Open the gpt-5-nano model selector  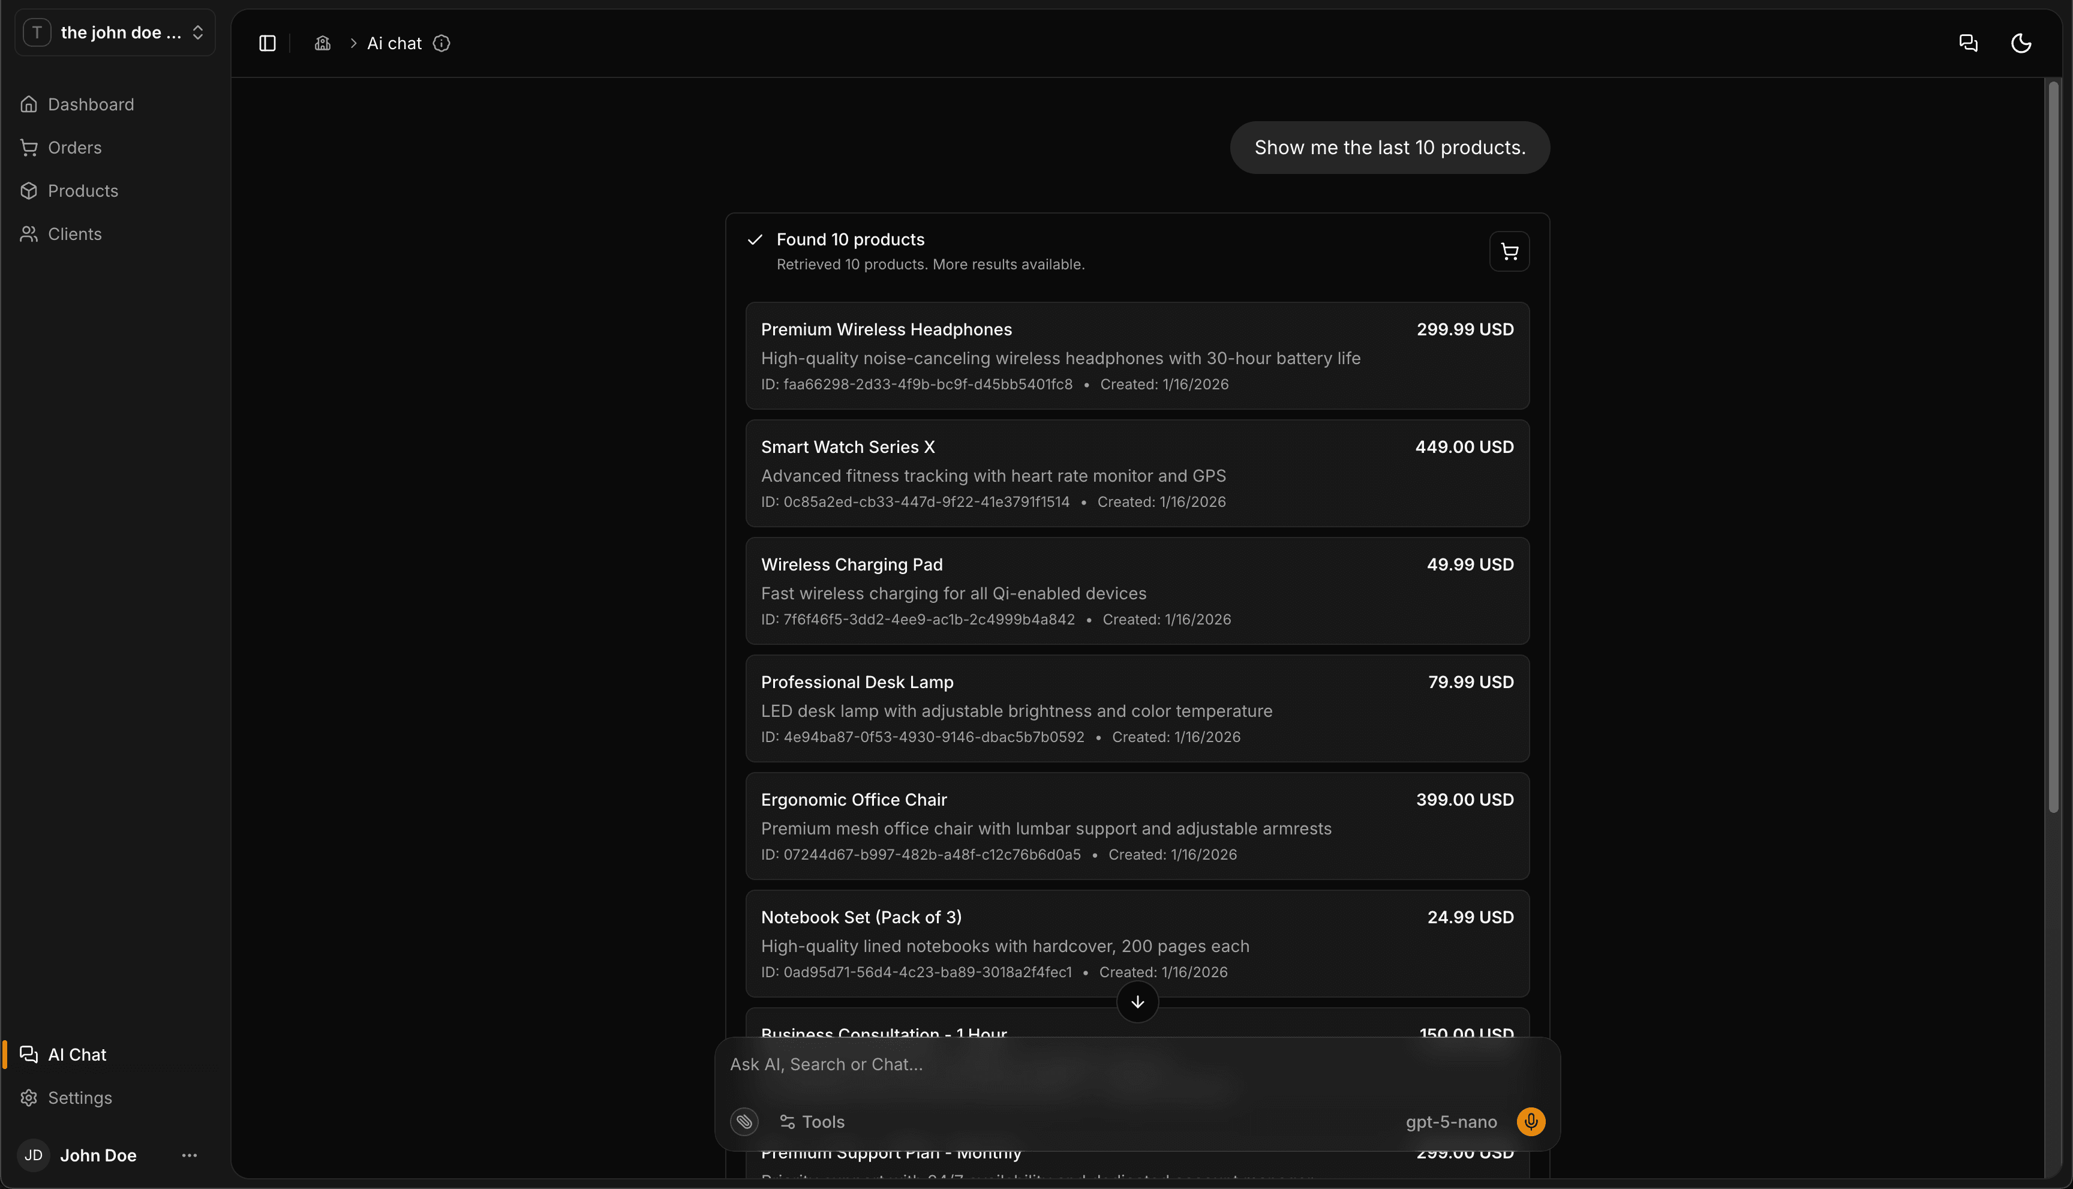(x=1451, y=1121)
